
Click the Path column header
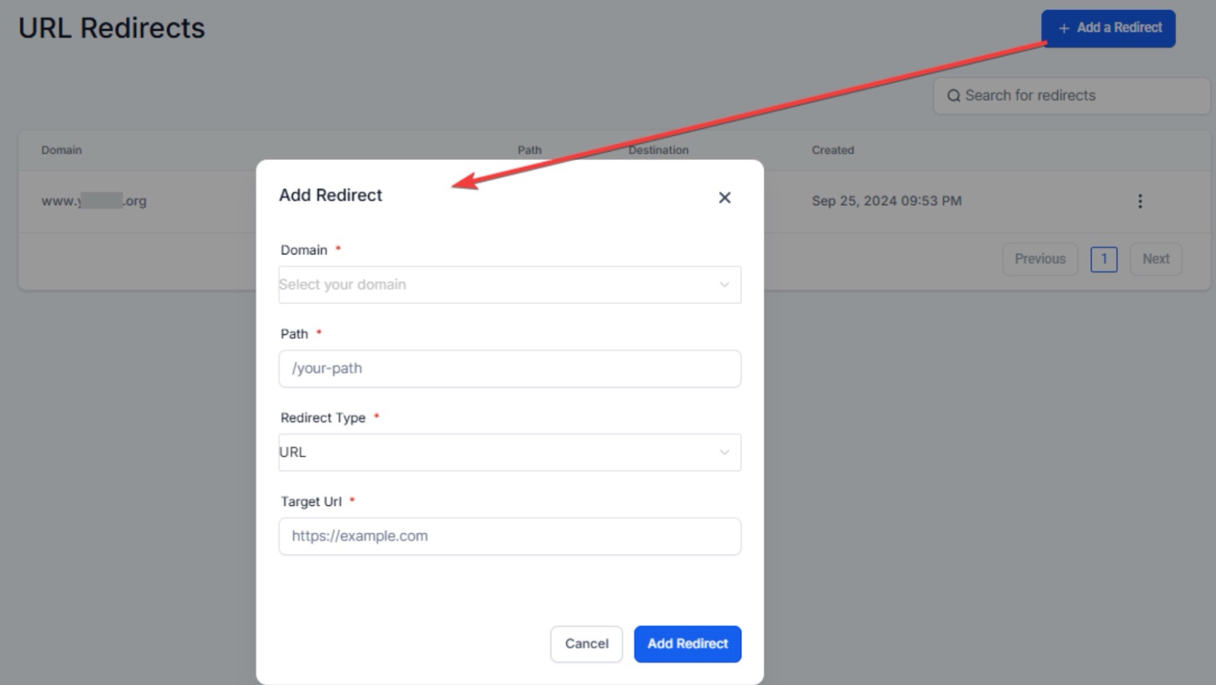tap(529, 150)
